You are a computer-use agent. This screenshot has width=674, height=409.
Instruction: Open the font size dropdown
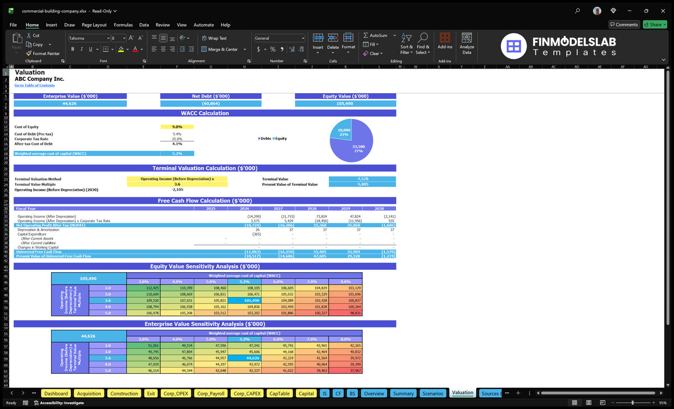(x=124, y=38)
